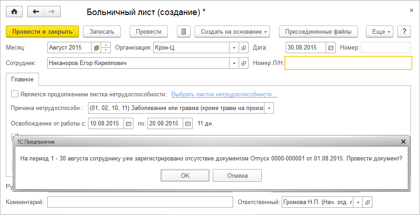Switch to the Главное tab
Viewport: 420px width, 215px height.
pyautogui.click(x=23, y=80)
